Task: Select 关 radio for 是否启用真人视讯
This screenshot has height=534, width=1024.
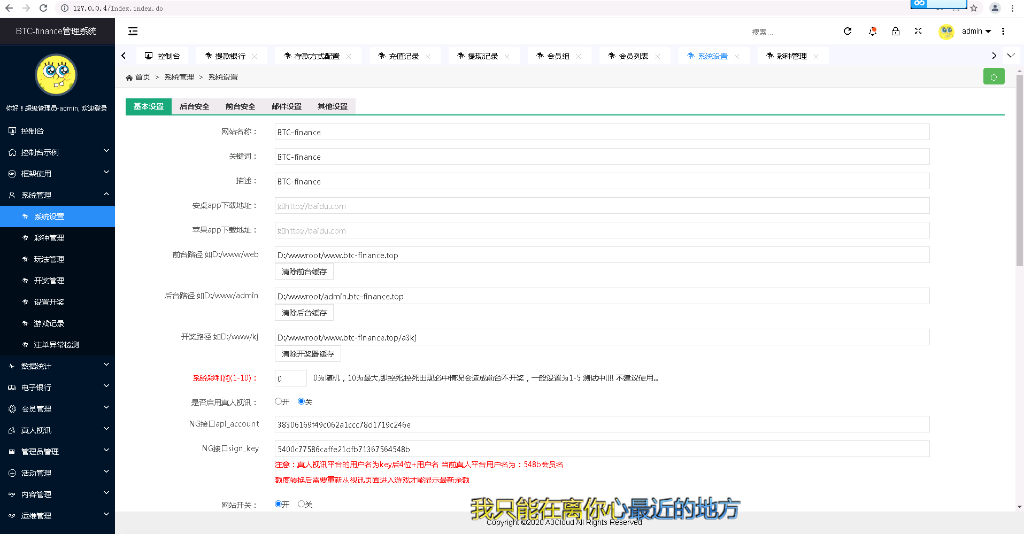Action: click(302, 401)
